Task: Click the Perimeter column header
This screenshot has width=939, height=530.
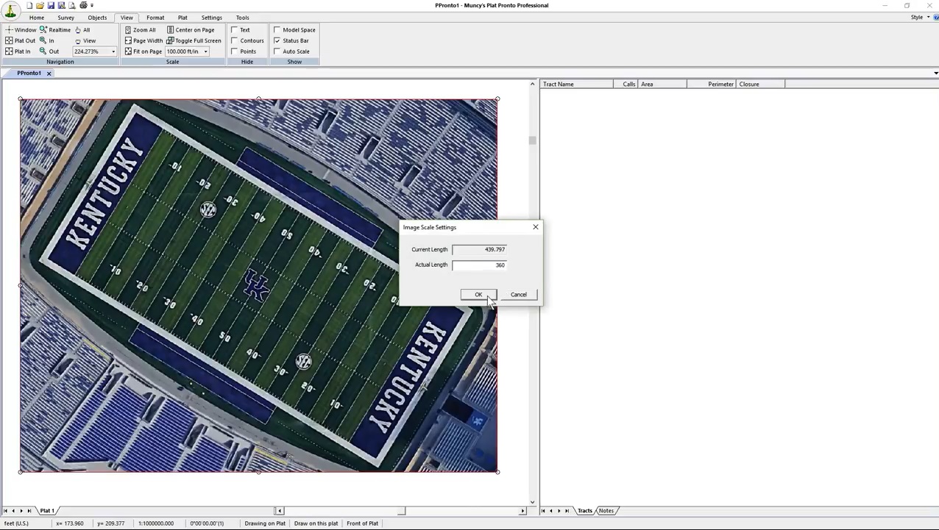Action: tap(711, 85)
